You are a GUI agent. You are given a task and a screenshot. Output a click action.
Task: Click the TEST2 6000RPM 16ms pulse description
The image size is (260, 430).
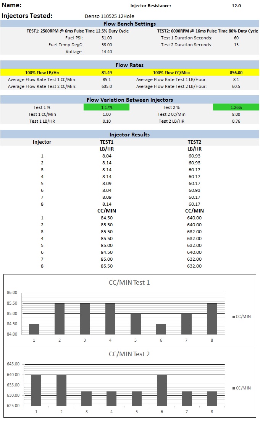coord(207,31)
